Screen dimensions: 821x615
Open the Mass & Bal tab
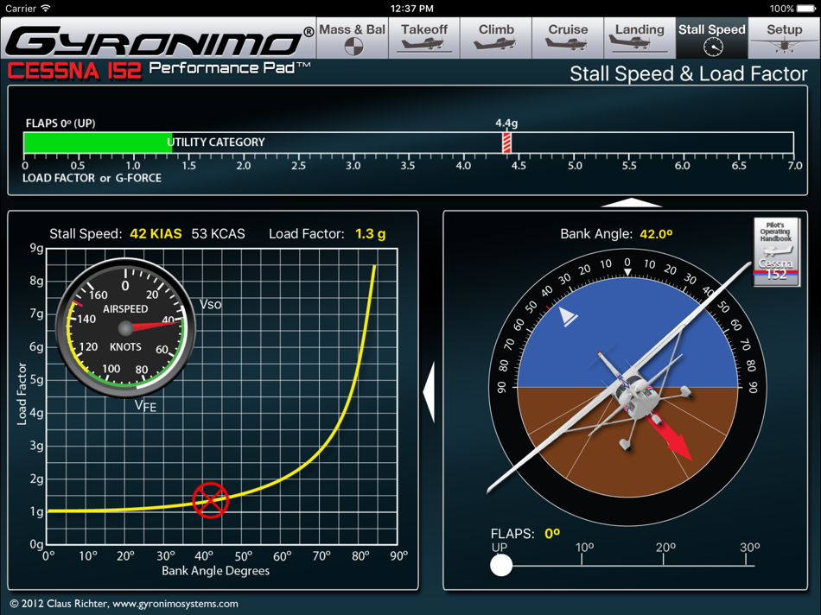click(x=353, y=38)
